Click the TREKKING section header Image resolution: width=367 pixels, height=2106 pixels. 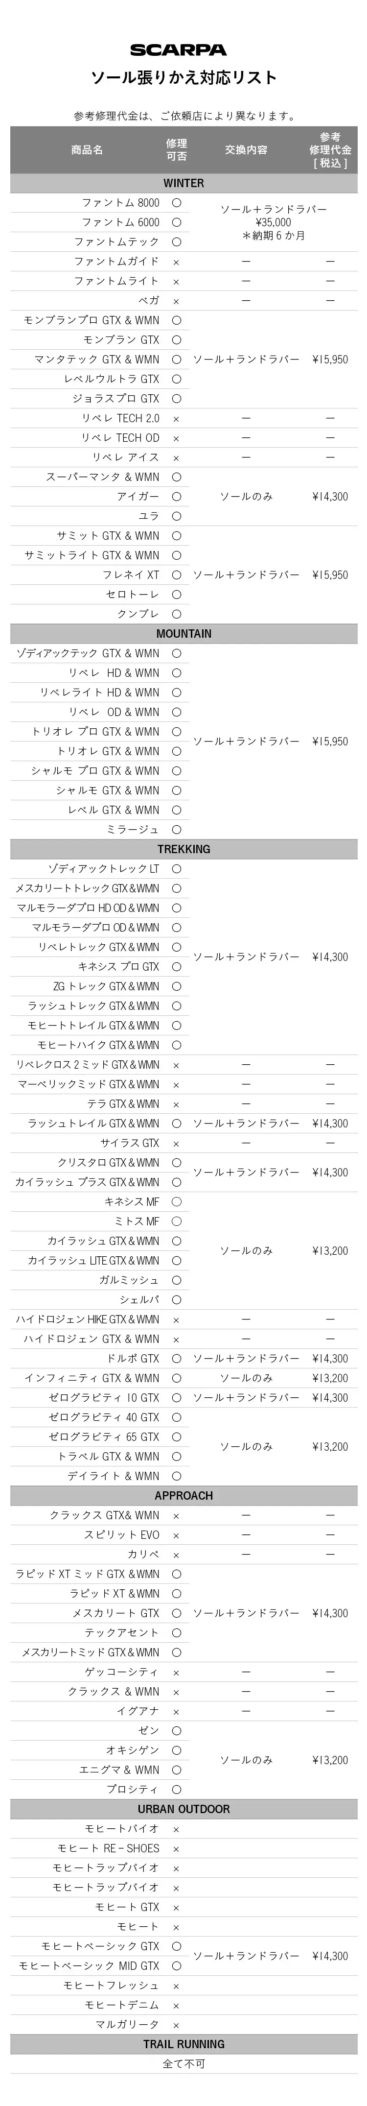click(183, 849)
